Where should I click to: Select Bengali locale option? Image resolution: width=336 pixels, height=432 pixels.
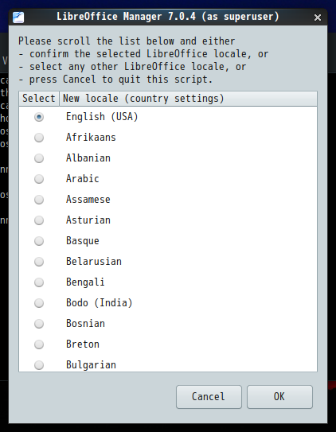tap(39, 282)
